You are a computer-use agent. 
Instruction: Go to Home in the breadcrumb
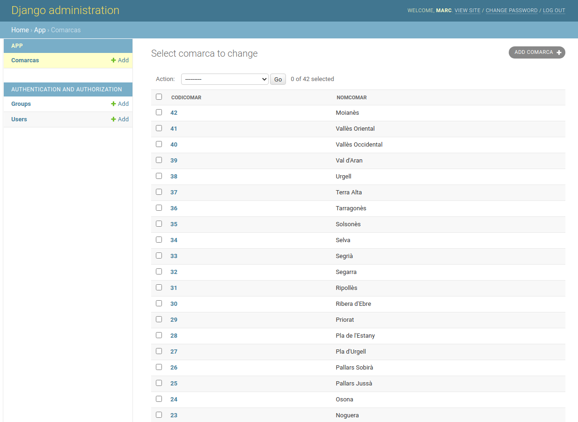20,30
